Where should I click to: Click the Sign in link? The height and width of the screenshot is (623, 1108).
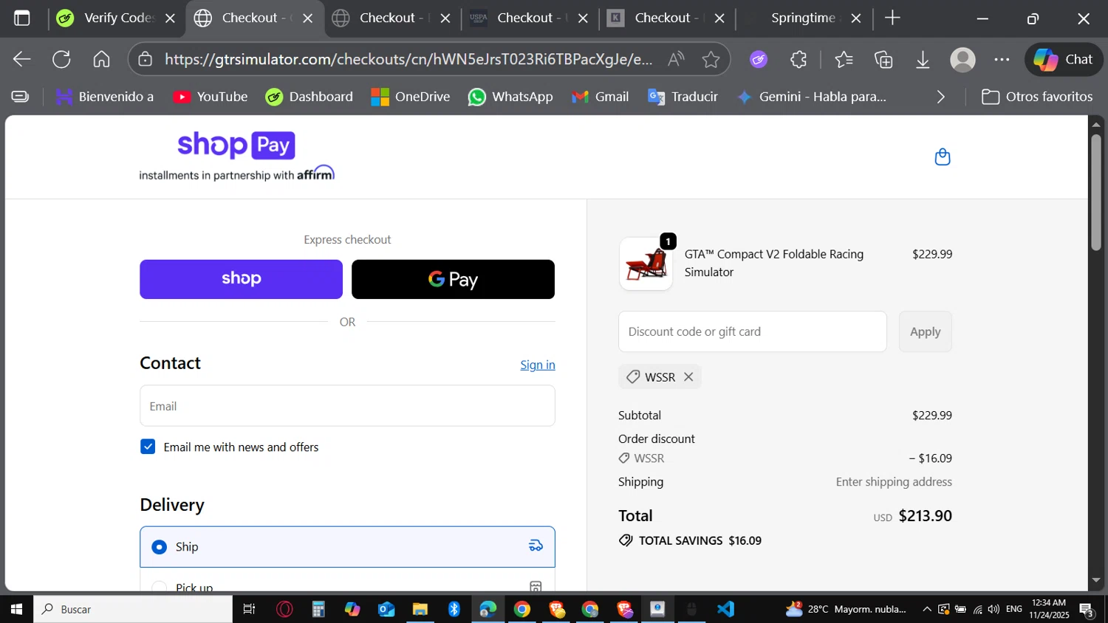[538, 365]
